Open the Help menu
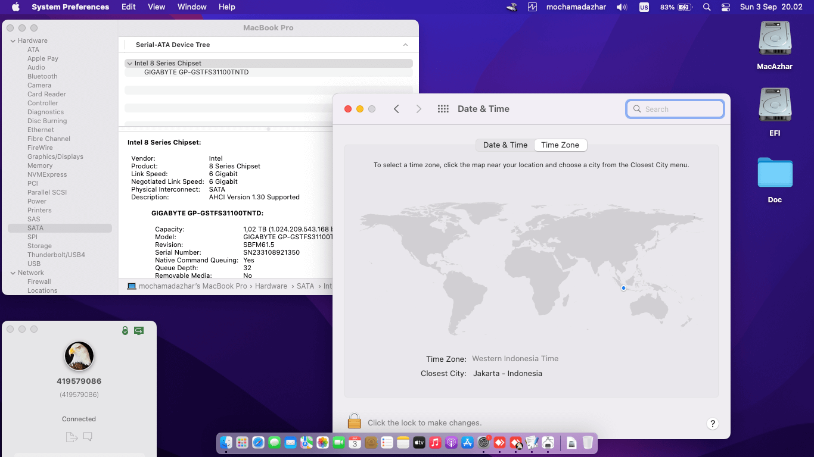This screenshot has height=457, width=814. [227, 7]
